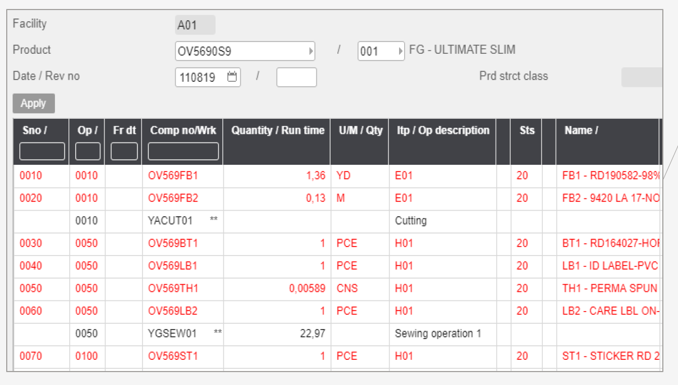Click the Apply button

[x=34, y=104]
